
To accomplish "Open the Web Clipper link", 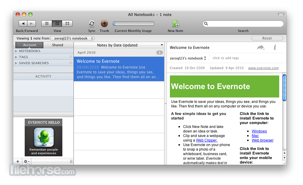I will (x=207, y=140).
